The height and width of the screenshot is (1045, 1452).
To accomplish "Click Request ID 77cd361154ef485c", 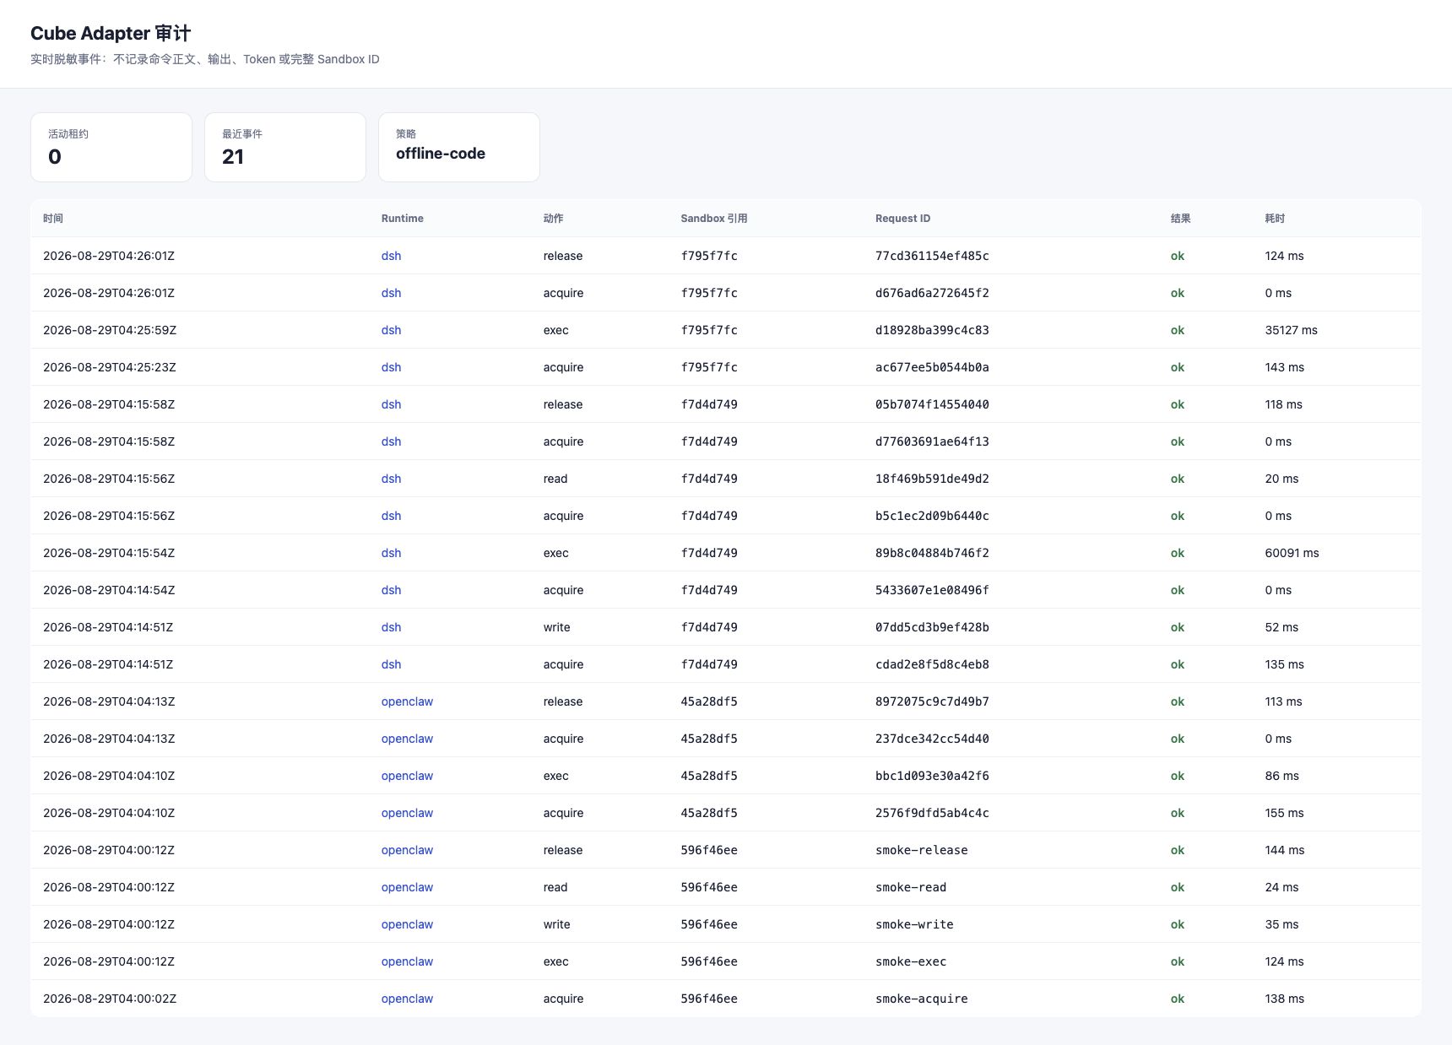I will (x=932, y=256).
